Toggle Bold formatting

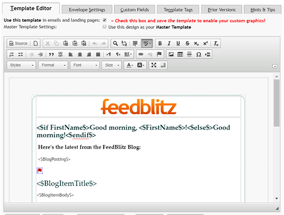tap(160, 44)
